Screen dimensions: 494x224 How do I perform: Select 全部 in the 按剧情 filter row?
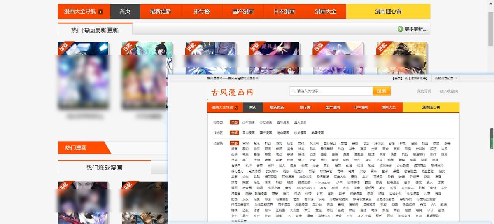pos(234,143)
